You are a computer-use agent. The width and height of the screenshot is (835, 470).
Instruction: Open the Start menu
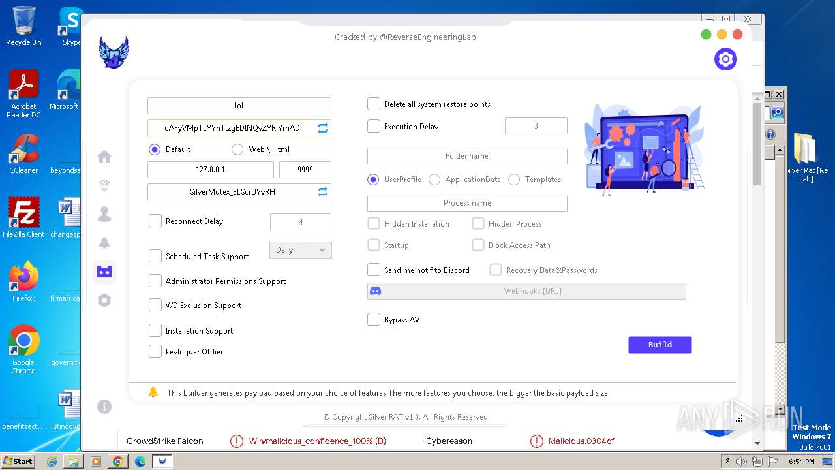18,462
